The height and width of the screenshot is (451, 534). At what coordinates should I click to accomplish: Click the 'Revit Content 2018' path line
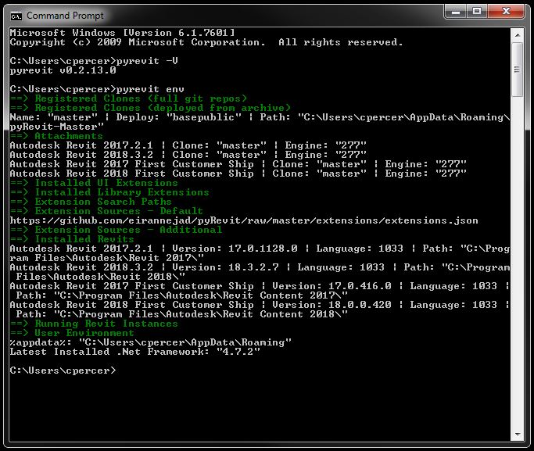(182, 314)
